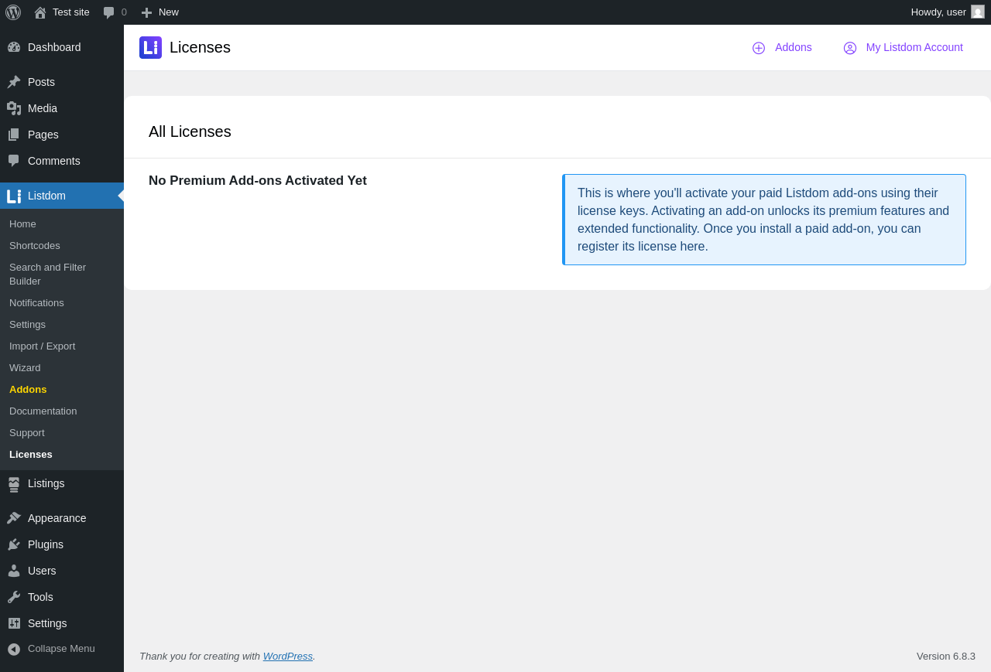Open the highlighted Addons submenu item
This screenshot has width=991, height=672.
28,390
